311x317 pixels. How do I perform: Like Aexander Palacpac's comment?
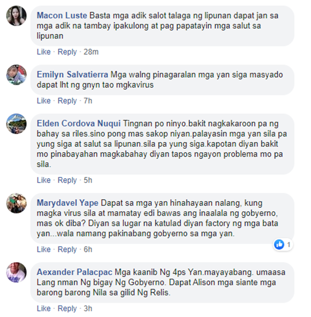point(44,309)
